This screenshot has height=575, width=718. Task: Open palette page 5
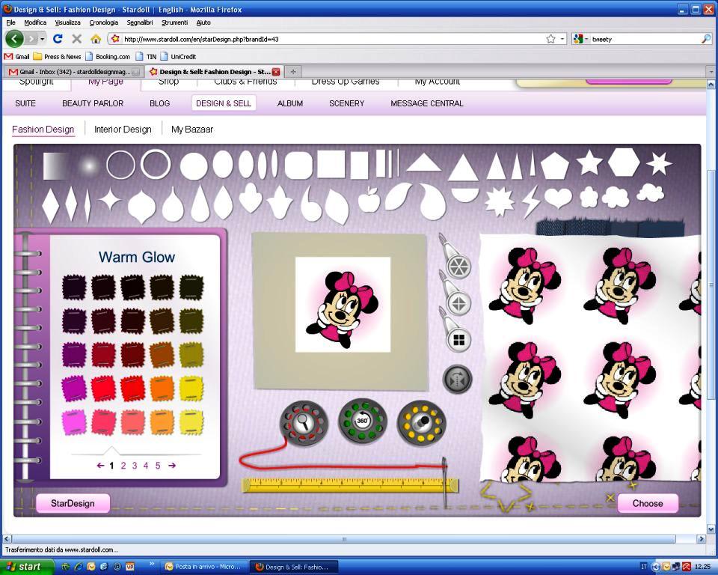click(x=158, y=466)
